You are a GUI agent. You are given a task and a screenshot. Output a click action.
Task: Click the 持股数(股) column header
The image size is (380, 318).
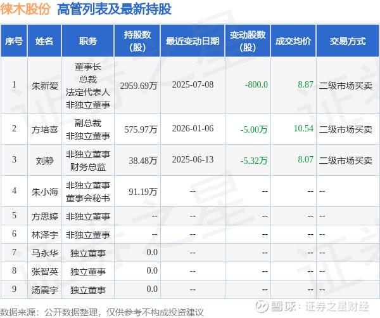(137, 41)
